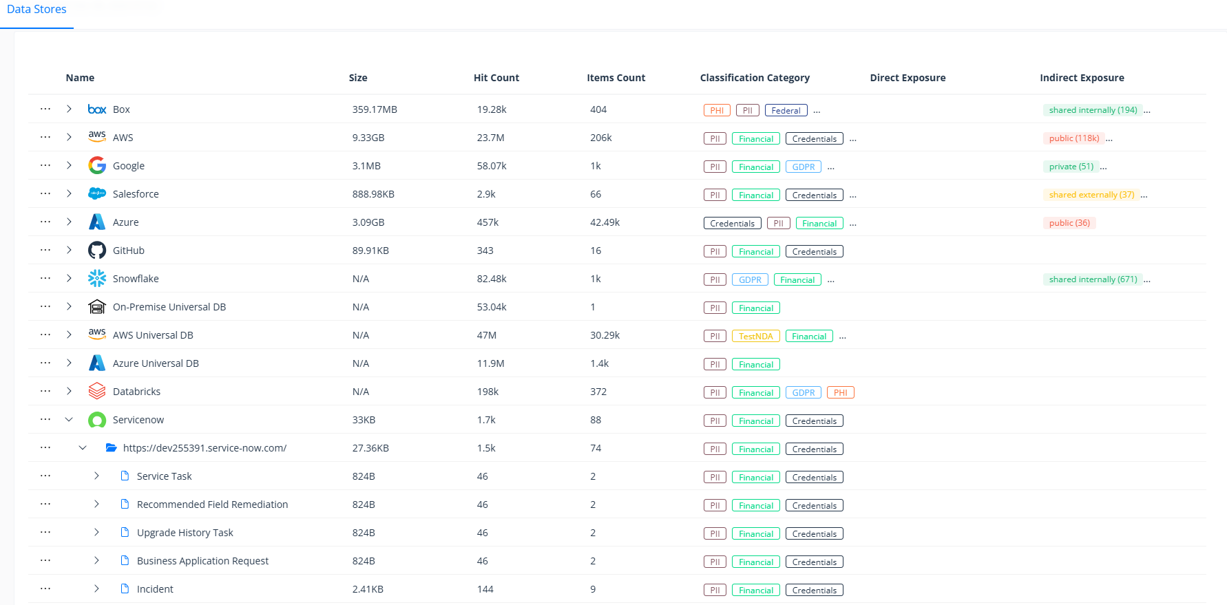The width and height of the screenshot is (1227, 605).
Task: Expand the AWS data store row
Action: 69,137
